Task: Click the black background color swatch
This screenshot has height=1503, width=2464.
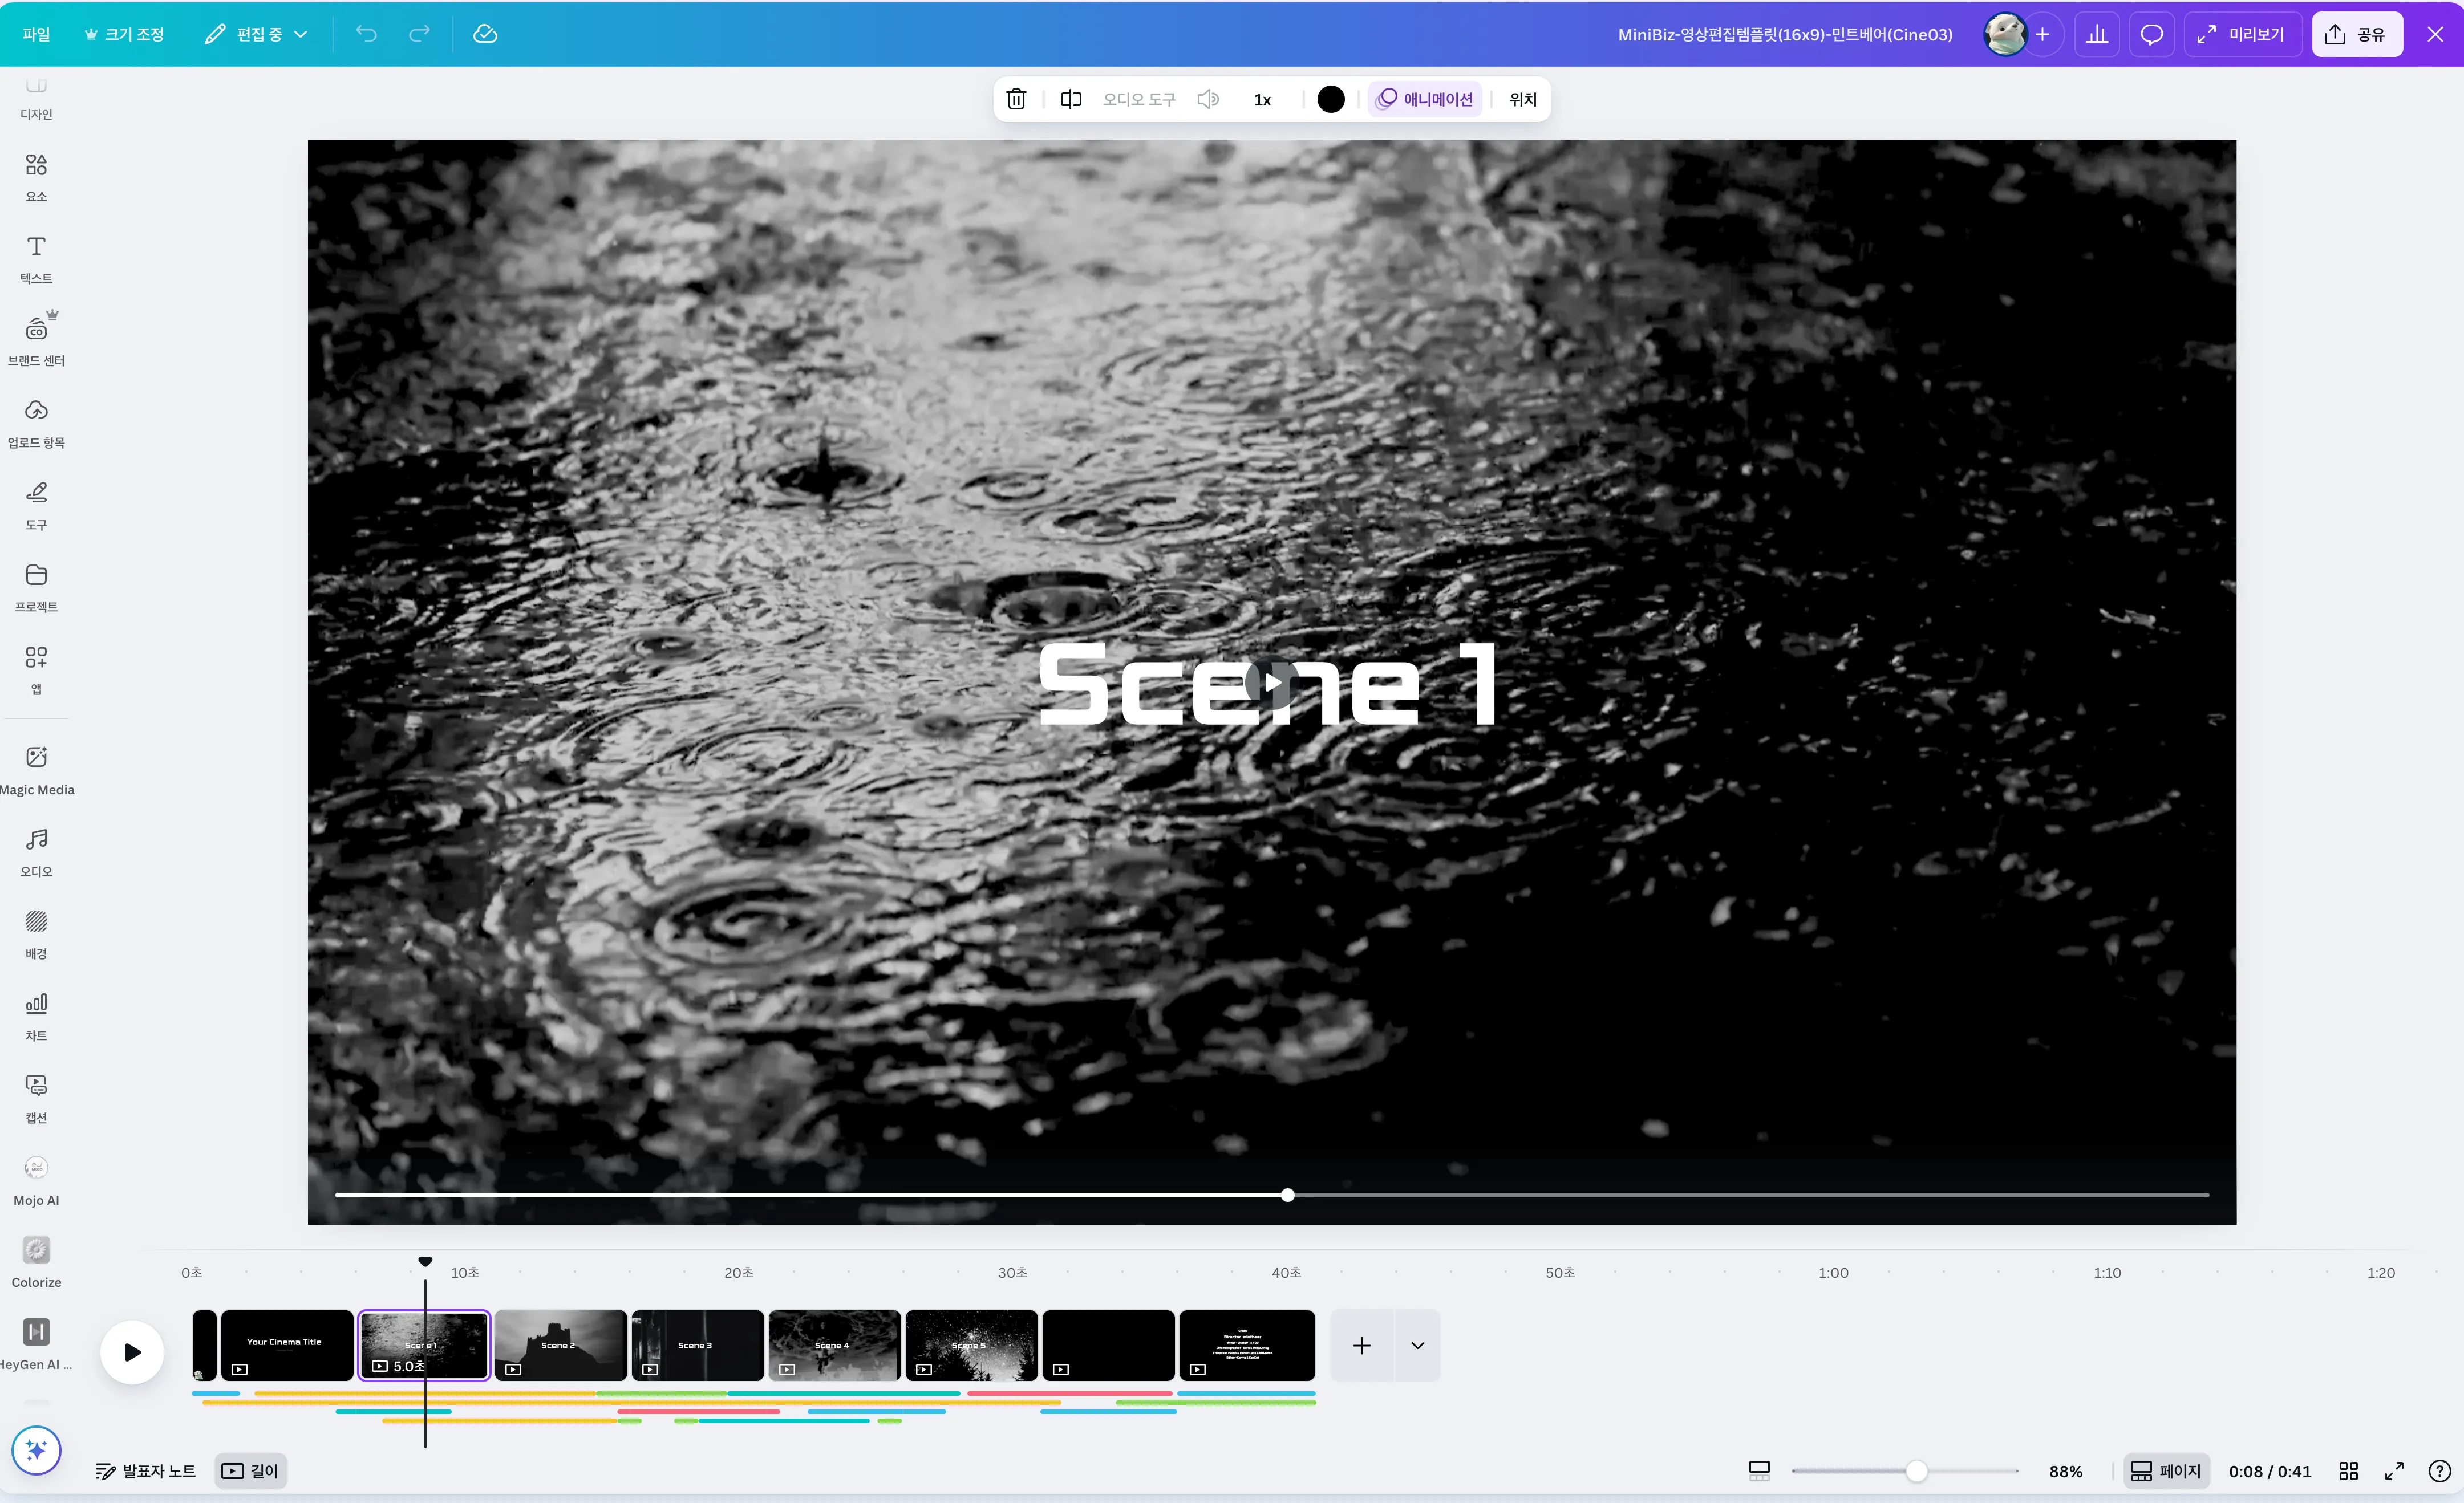Action: [1331, 99]
